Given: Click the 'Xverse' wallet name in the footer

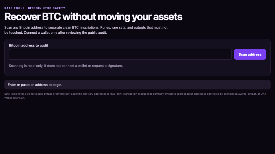Looking at the screenshot, I should (x=242, y=94).
